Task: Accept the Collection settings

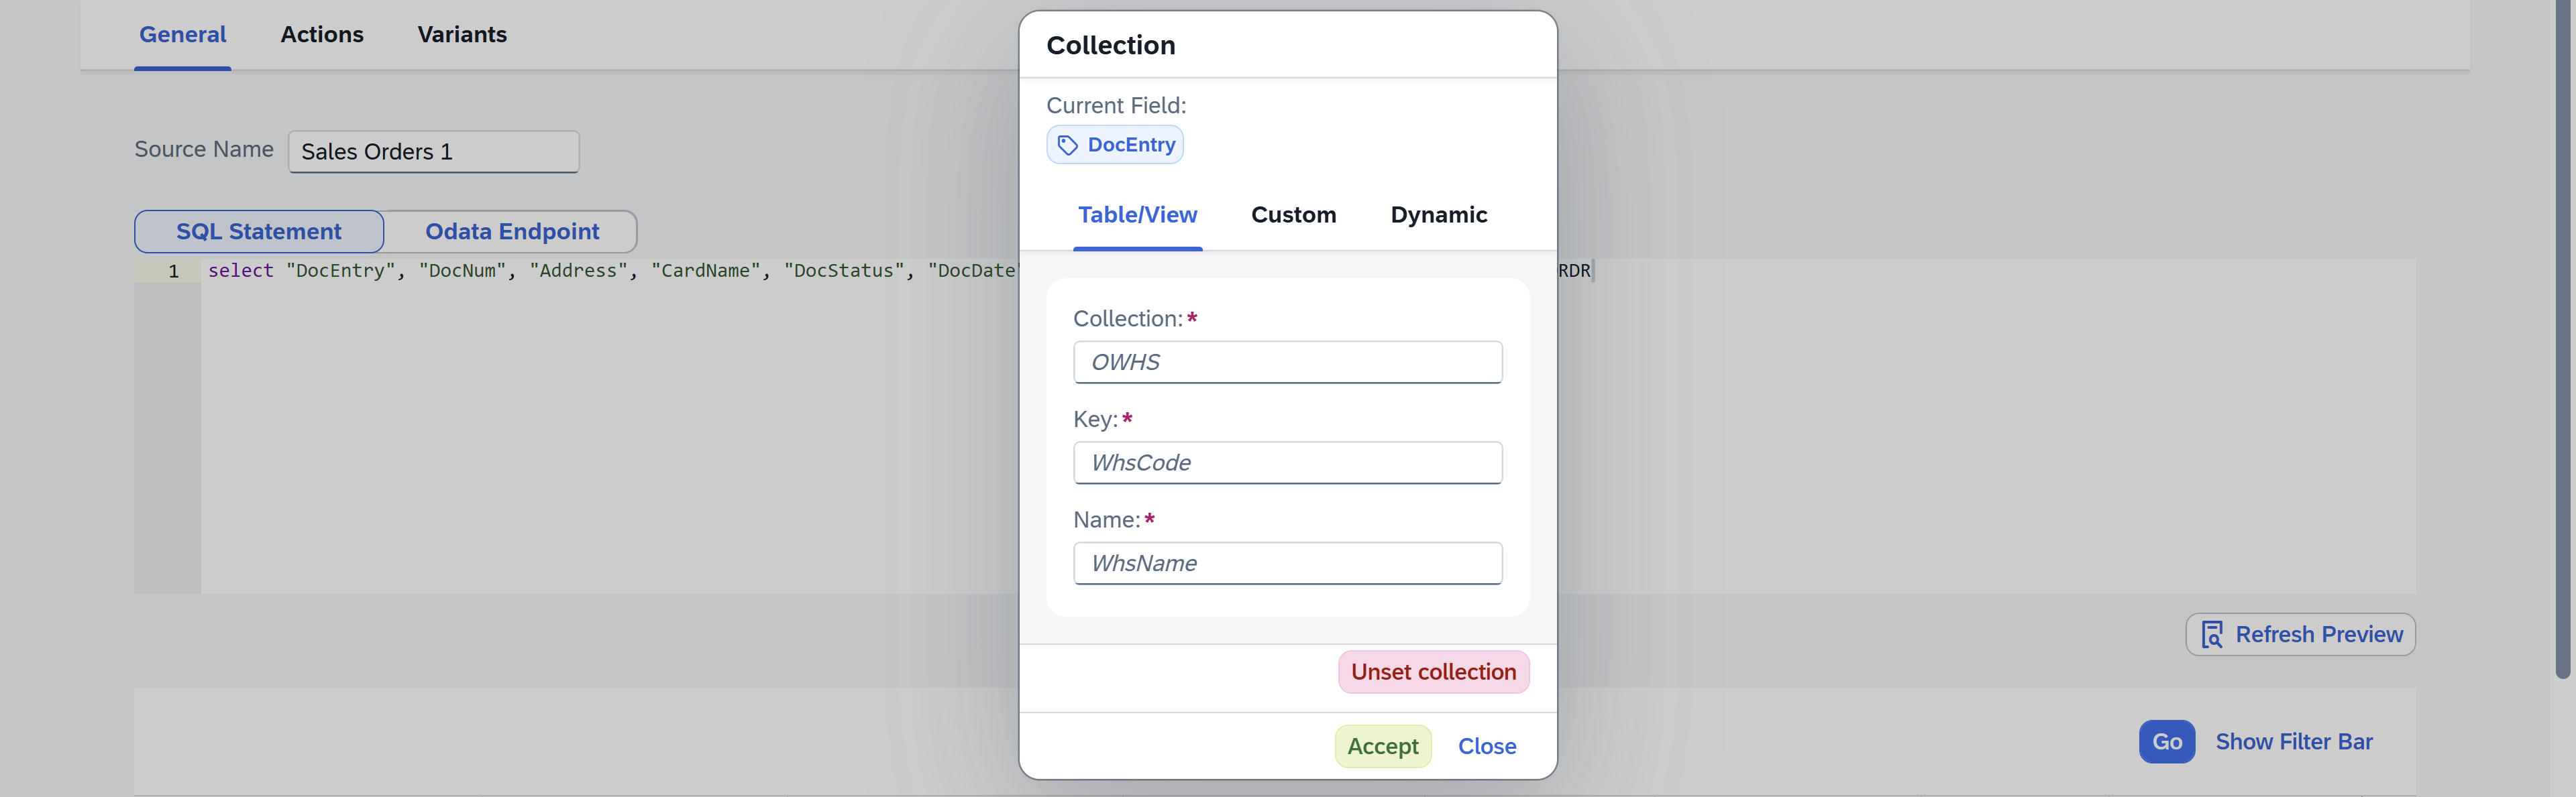Action: 1382,746
